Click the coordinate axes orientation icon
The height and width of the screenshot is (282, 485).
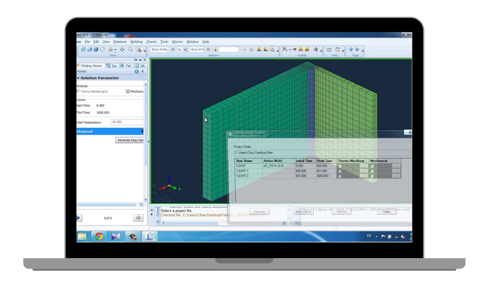tap(111, 50)
